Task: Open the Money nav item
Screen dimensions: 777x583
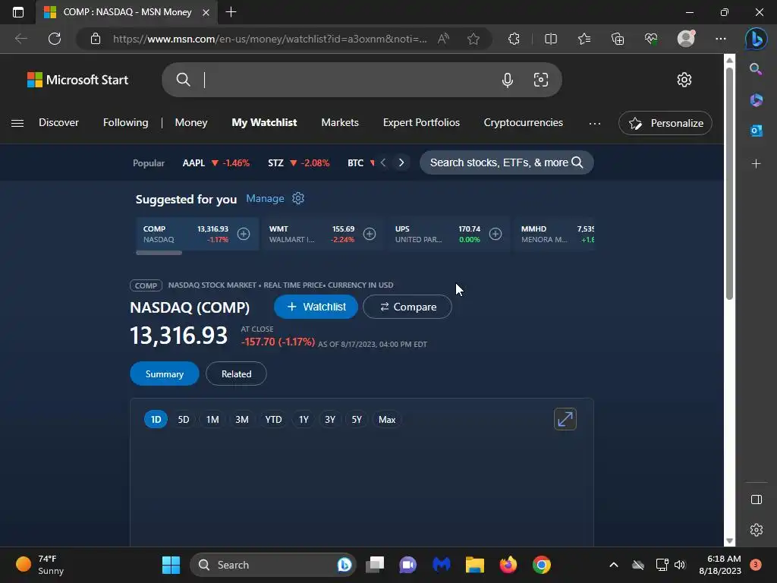Action: (190, 122)
